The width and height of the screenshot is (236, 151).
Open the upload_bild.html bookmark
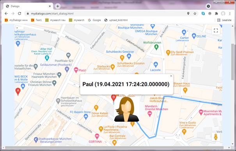click(x=116, y=20)
